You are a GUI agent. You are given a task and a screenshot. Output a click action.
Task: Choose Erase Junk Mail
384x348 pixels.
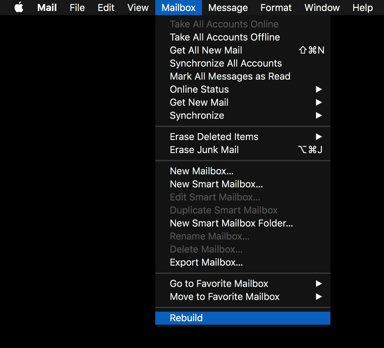pyautogui.click(x=243, y=150)
